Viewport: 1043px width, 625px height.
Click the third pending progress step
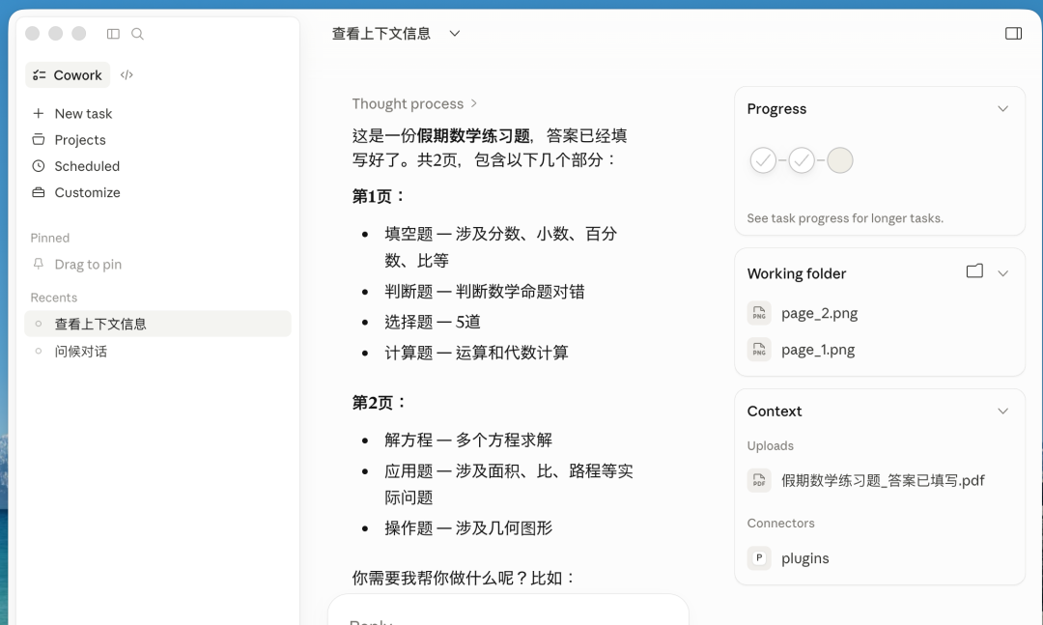840,160
